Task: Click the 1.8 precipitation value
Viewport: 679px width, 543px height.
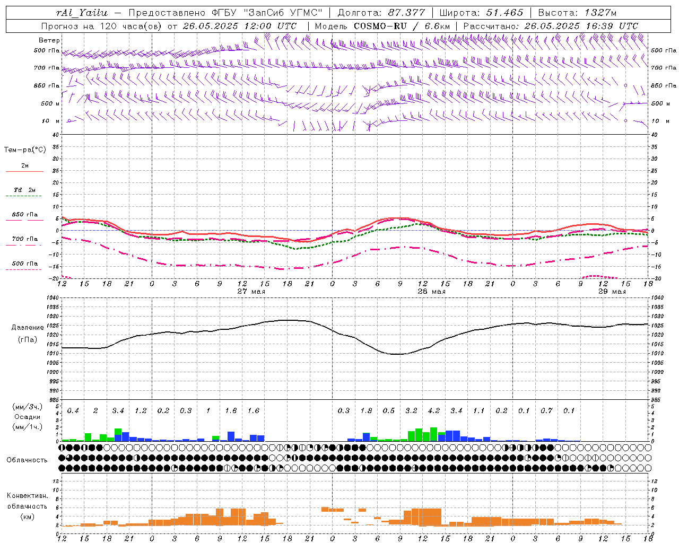Action: tap(366, 410)
